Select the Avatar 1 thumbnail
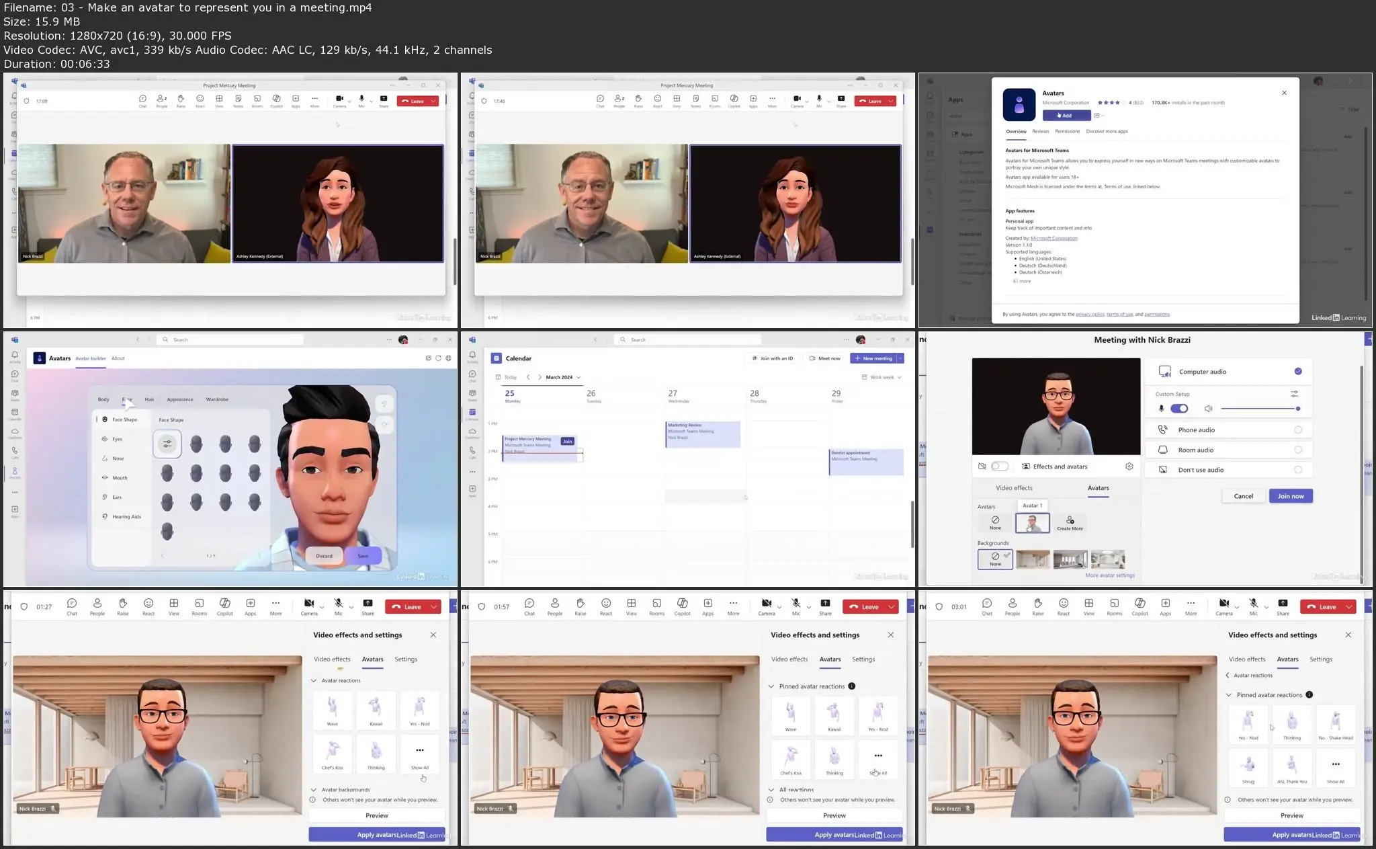The width and height of the screenshot is (1376, 849). pyautogui.click(x=1032, y=523)
